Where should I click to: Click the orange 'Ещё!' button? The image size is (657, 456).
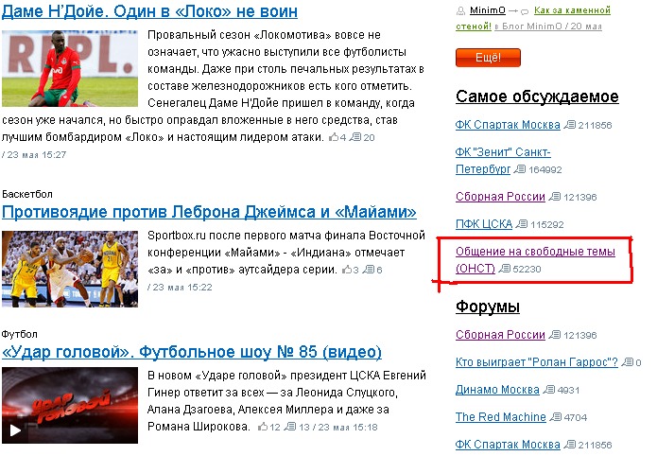click(x=488, y=58)
